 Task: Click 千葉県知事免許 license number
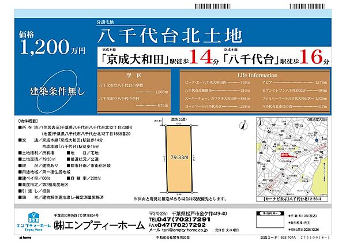(76, 215)
